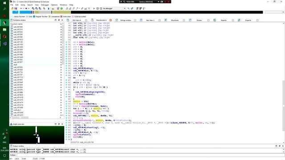Open the IDA View-A tab icon

[68, 20]
